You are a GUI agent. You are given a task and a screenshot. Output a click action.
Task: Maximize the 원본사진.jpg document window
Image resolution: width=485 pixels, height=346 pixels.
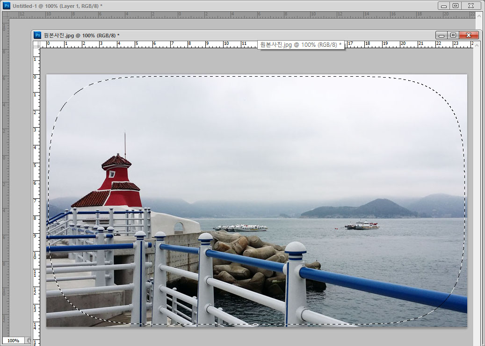(453, 35)
